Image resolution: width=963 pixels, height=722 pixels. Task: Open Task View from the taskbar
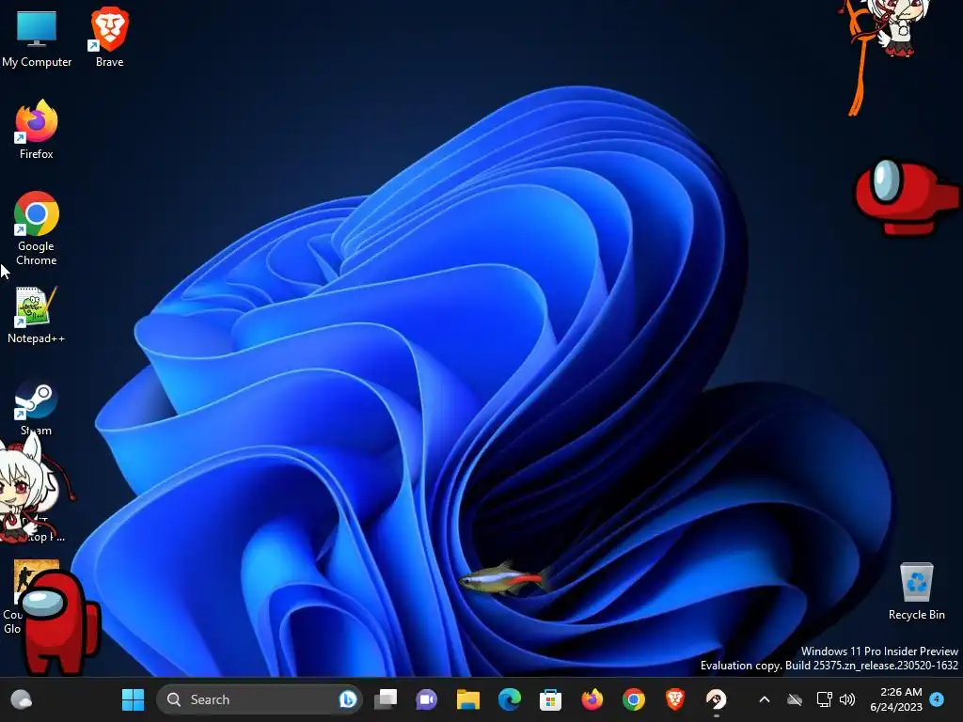click(386, 699)
